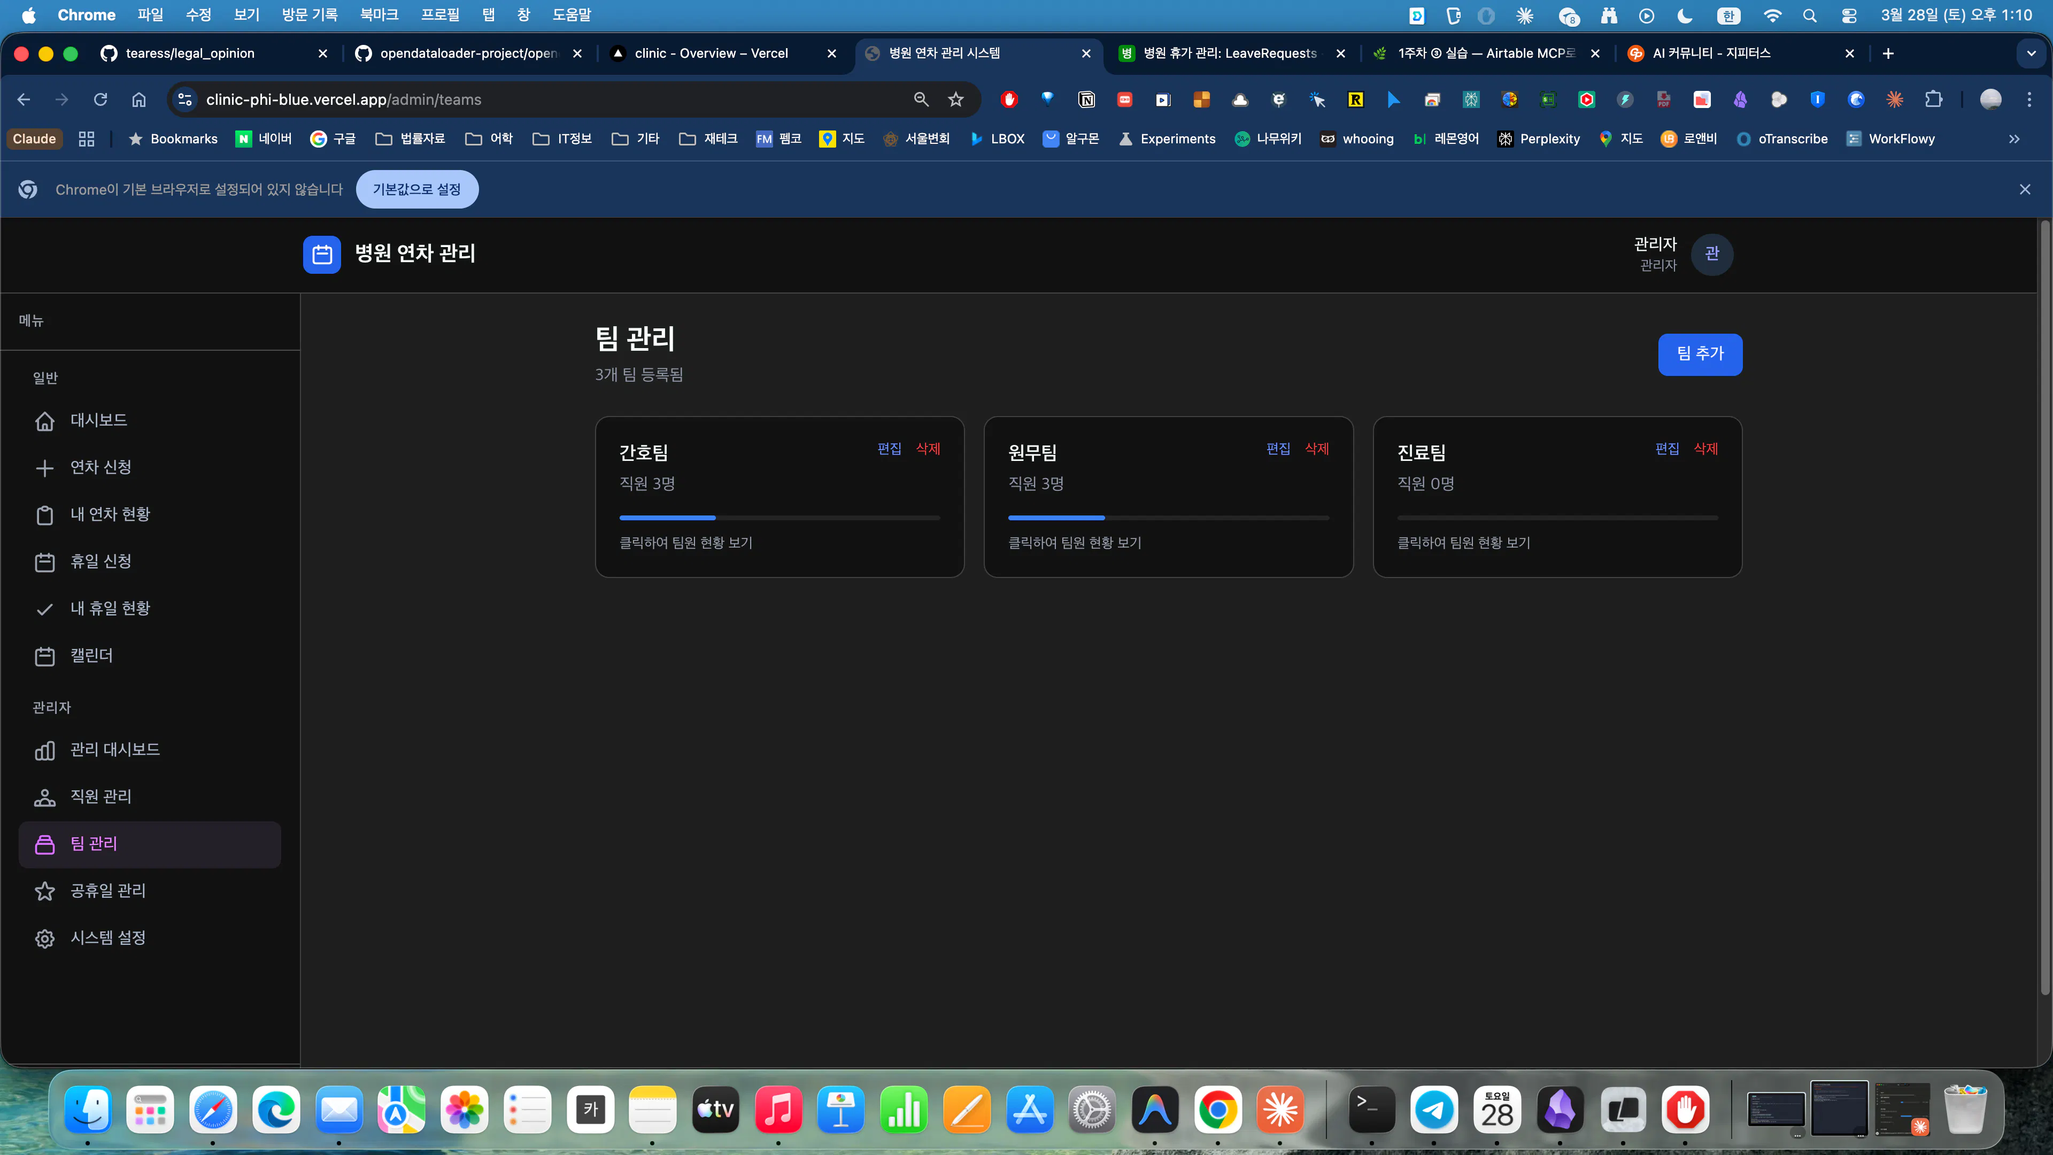Open the Chrome tab list chevron
The image size is (2053, 1155).
pyautogui.click(x=2031, y=53)
